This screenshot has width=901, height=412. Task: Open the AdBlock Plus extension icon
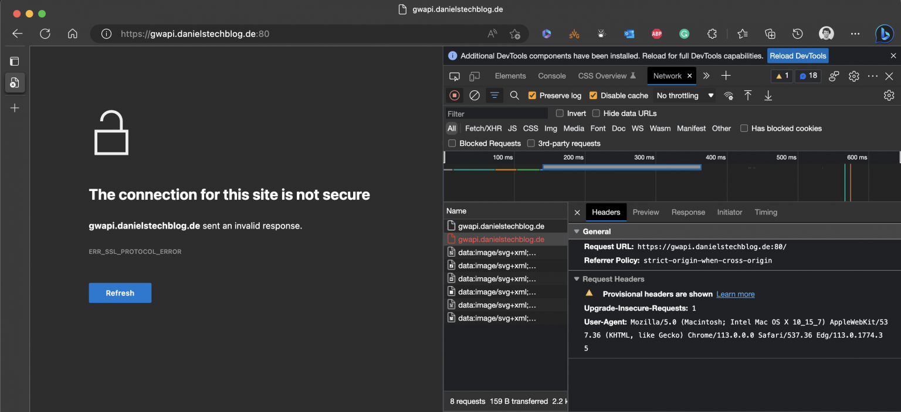coord(656,33)
